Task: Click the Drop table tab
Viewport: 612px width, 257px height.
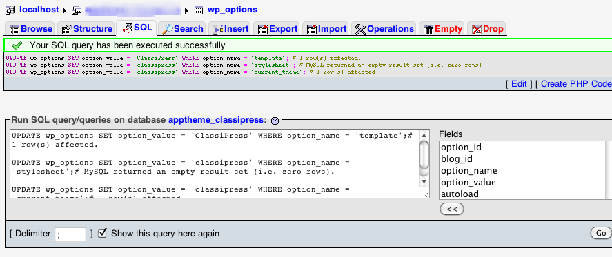Action: click(x=486, y=29)
